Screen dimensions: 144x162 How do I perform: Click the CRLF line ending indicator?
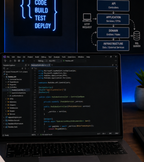coord(117,133)
